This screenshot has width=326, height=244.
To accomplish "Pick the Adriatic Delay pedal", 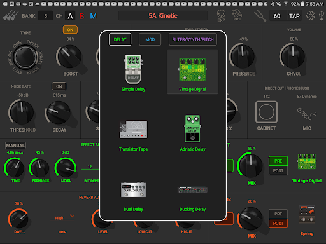I will point(192,129).
